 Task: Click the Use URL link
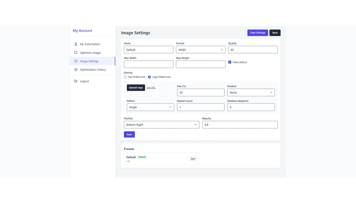[151, 88]
